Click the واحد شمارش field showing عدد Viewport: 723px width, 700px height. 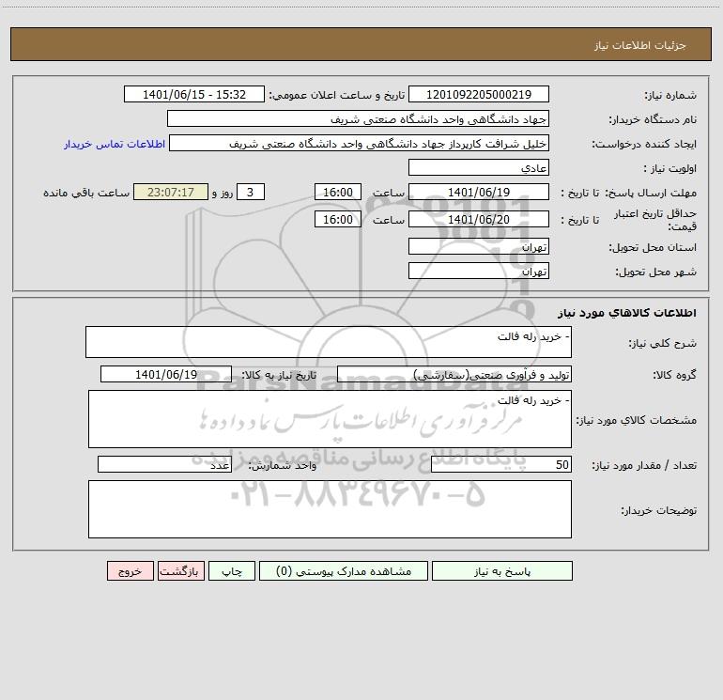[164, 465]
